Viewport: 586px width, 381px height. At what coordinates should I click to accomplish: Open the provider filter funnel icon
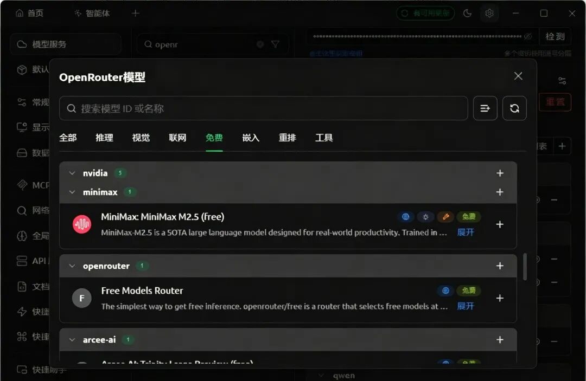276,44
